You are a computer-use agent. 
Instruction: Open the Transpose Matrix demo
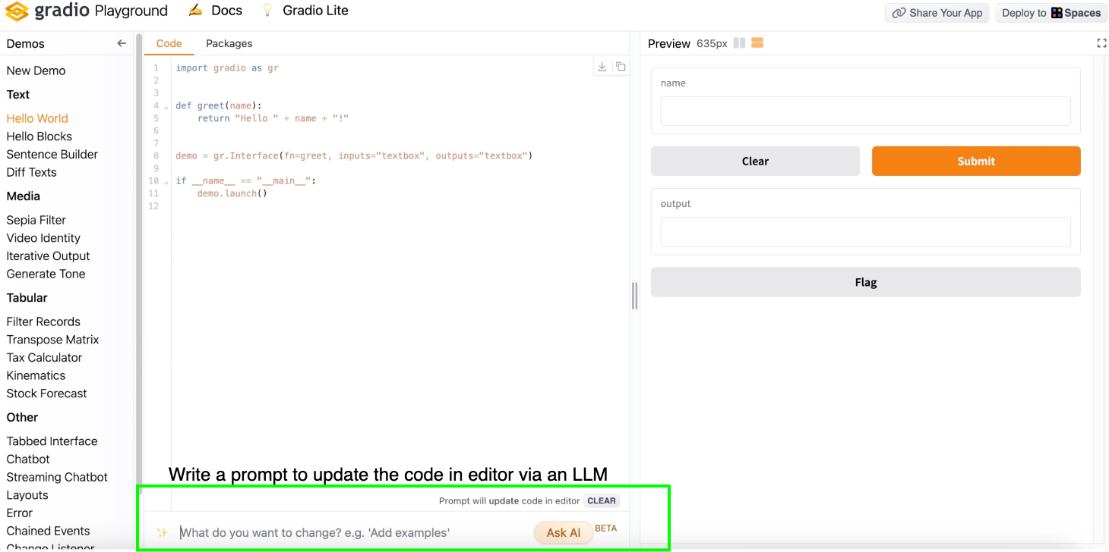pyautogui.click(x=52, y=340)
